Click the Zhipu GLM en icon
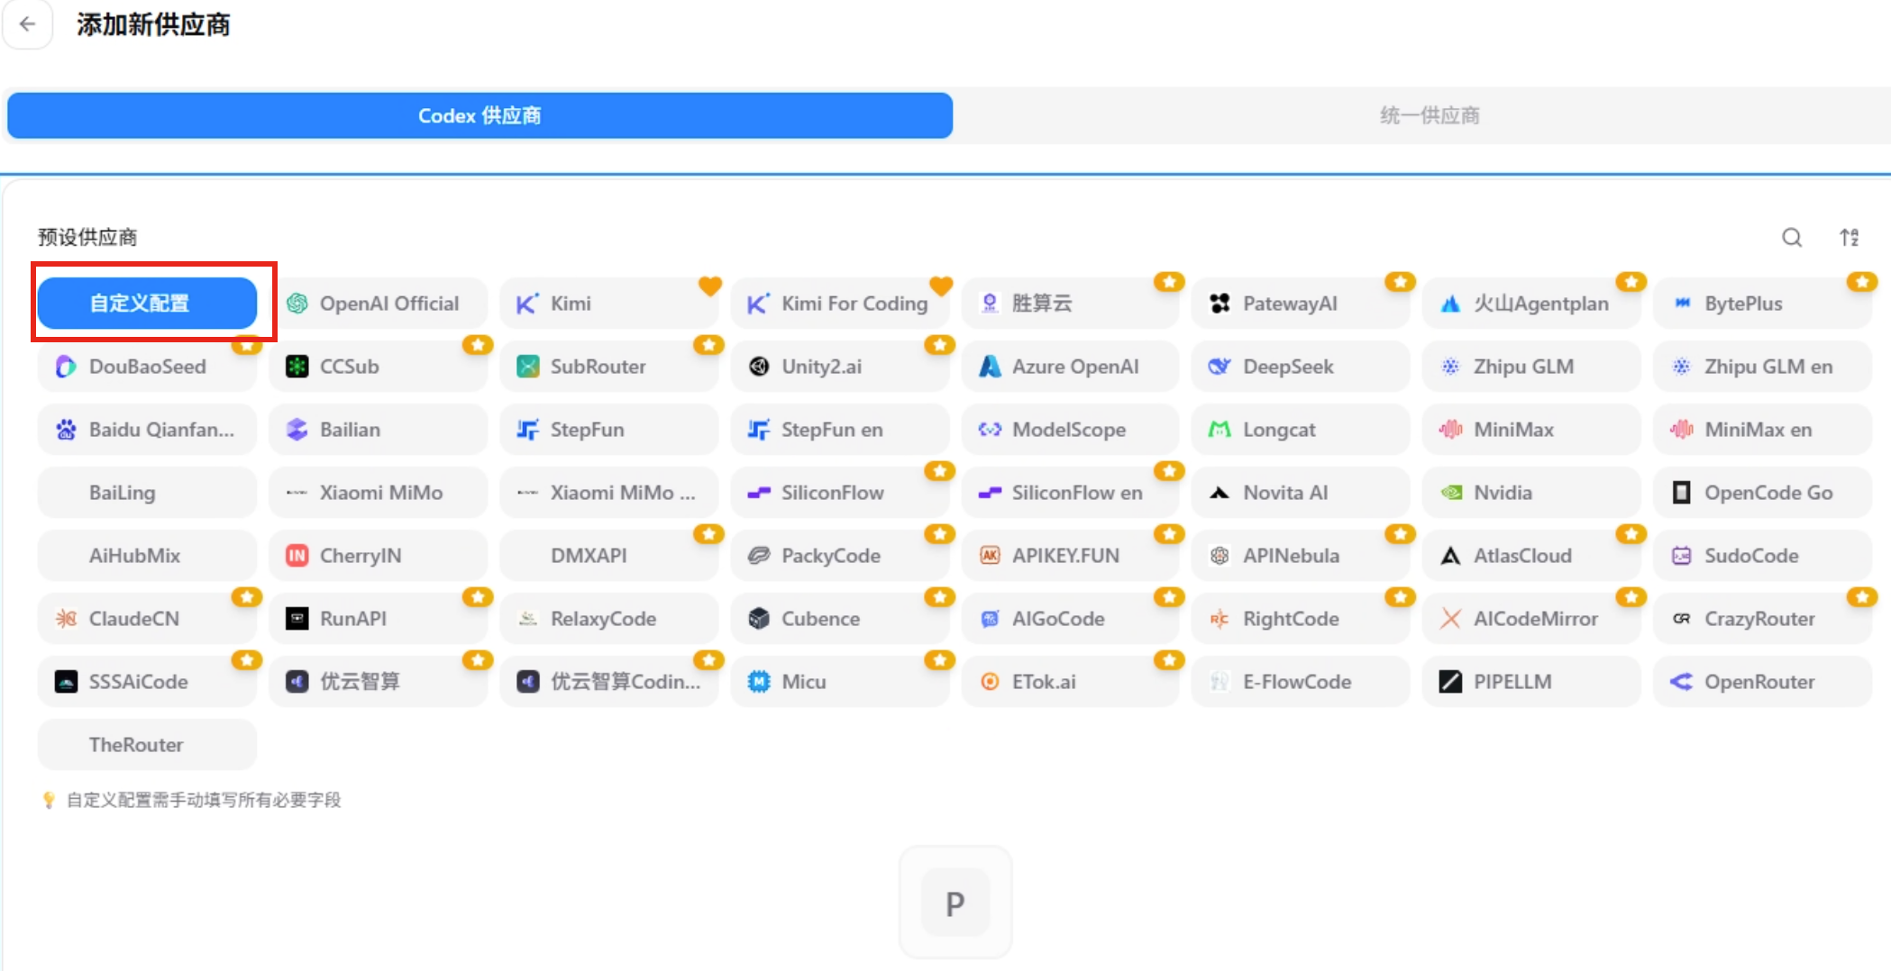Viewport: 1891px width, 971px height. coord(1681,367)
